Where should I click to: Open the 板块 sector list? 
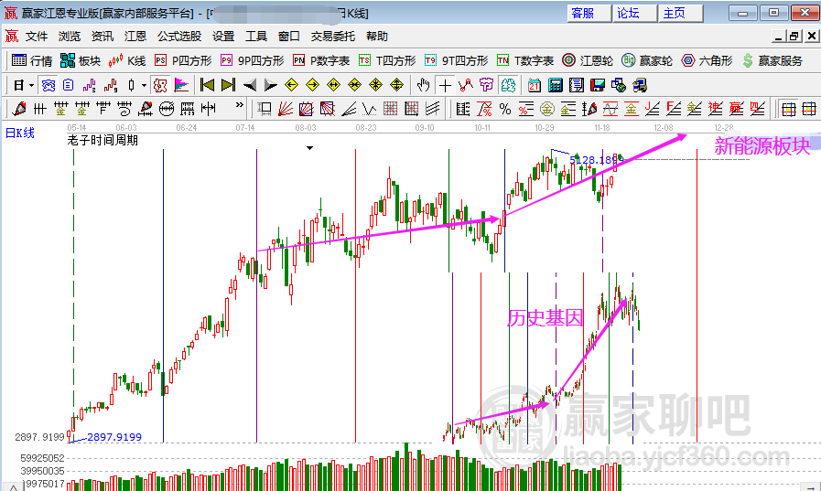[81, 60]
